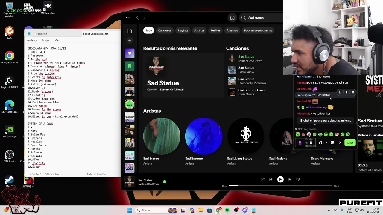This screenshot has width=383, height=215.
Task: Filter results by Perfiles
Action: tap(215, 30)
